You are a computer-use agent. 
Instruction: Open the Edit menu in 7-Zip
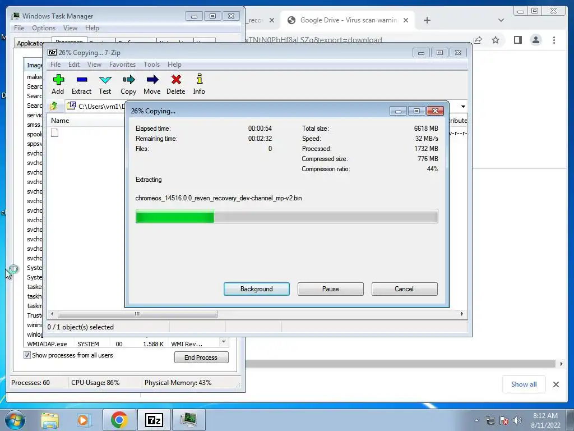(74, 65)
